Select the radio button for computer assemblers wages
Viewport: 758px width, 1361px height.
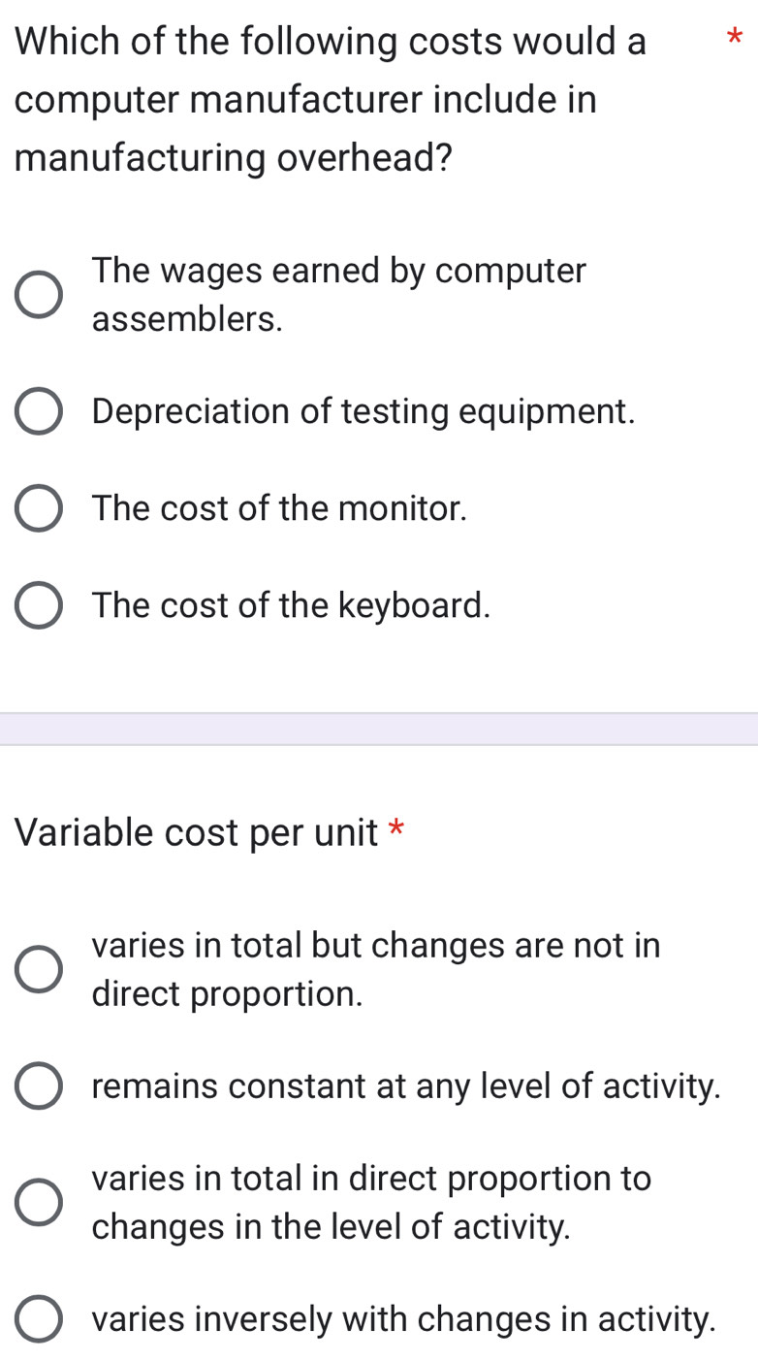coord(39,295)
